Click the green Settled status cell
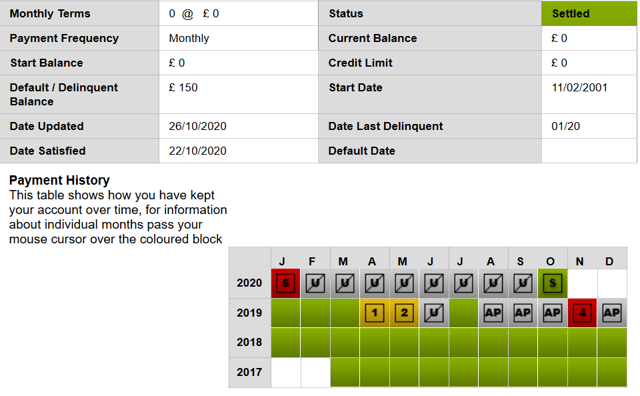This screenshot has height=396, width=640. coord(589,13)
